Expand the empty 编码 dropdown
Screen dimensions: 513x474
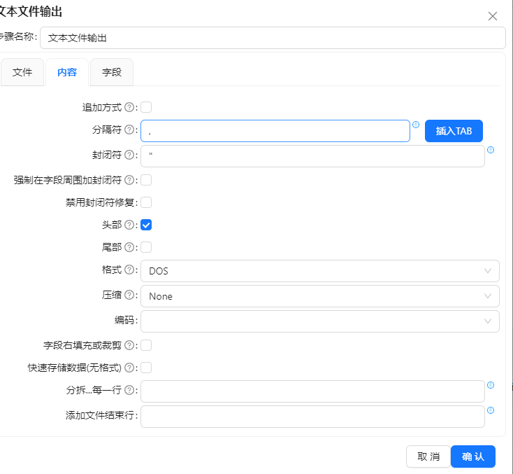[319, 321]
